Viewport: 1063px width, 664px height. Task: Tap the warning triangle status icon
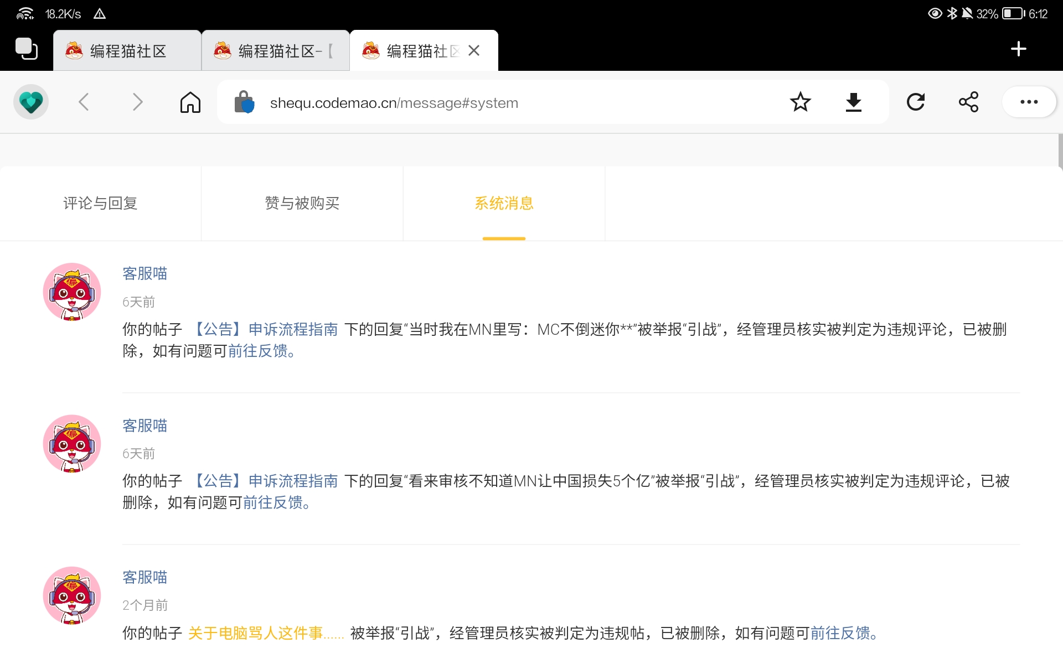(100, 14)
